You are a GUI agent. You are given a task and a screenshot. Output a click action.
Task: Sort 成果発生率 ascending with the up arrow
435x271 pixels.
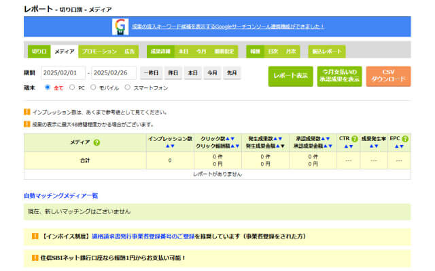pos(372,146)
